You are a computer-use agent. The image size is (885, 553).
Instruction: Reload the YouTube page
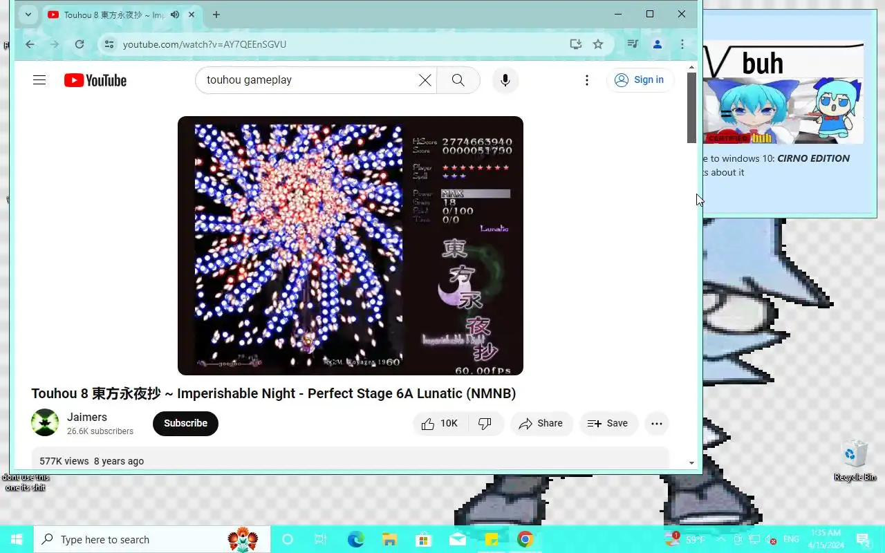tap(80, 44)
